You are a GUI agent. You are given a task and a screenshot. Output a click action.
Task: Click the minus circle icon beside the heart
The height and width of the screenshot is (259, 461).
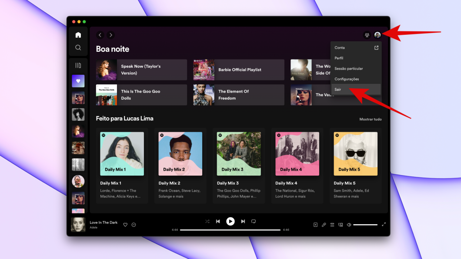point(134,225)
